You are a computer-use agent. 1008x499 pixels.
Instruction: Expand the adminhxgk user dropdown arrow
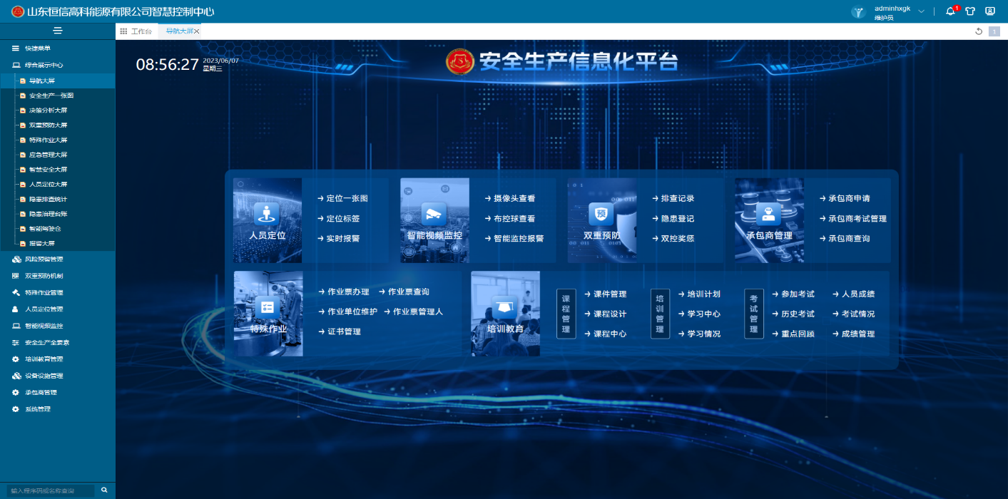[x=921, y=11]
